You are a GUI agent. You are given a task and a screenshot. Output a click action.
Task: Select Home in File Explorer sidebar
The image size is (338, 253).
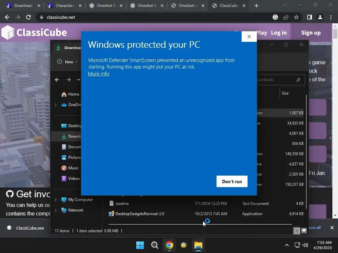coord(70,94)
